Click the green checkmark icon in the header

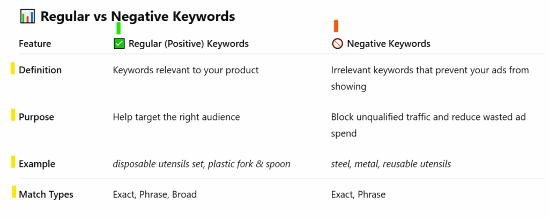tap(119, 43)
